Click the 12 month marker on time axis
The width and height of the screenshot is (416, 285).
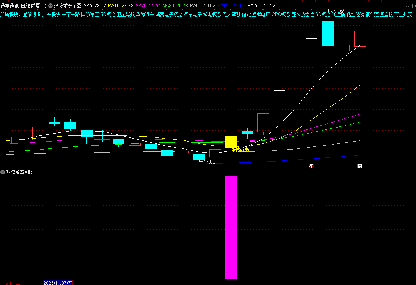coord(298,283)
